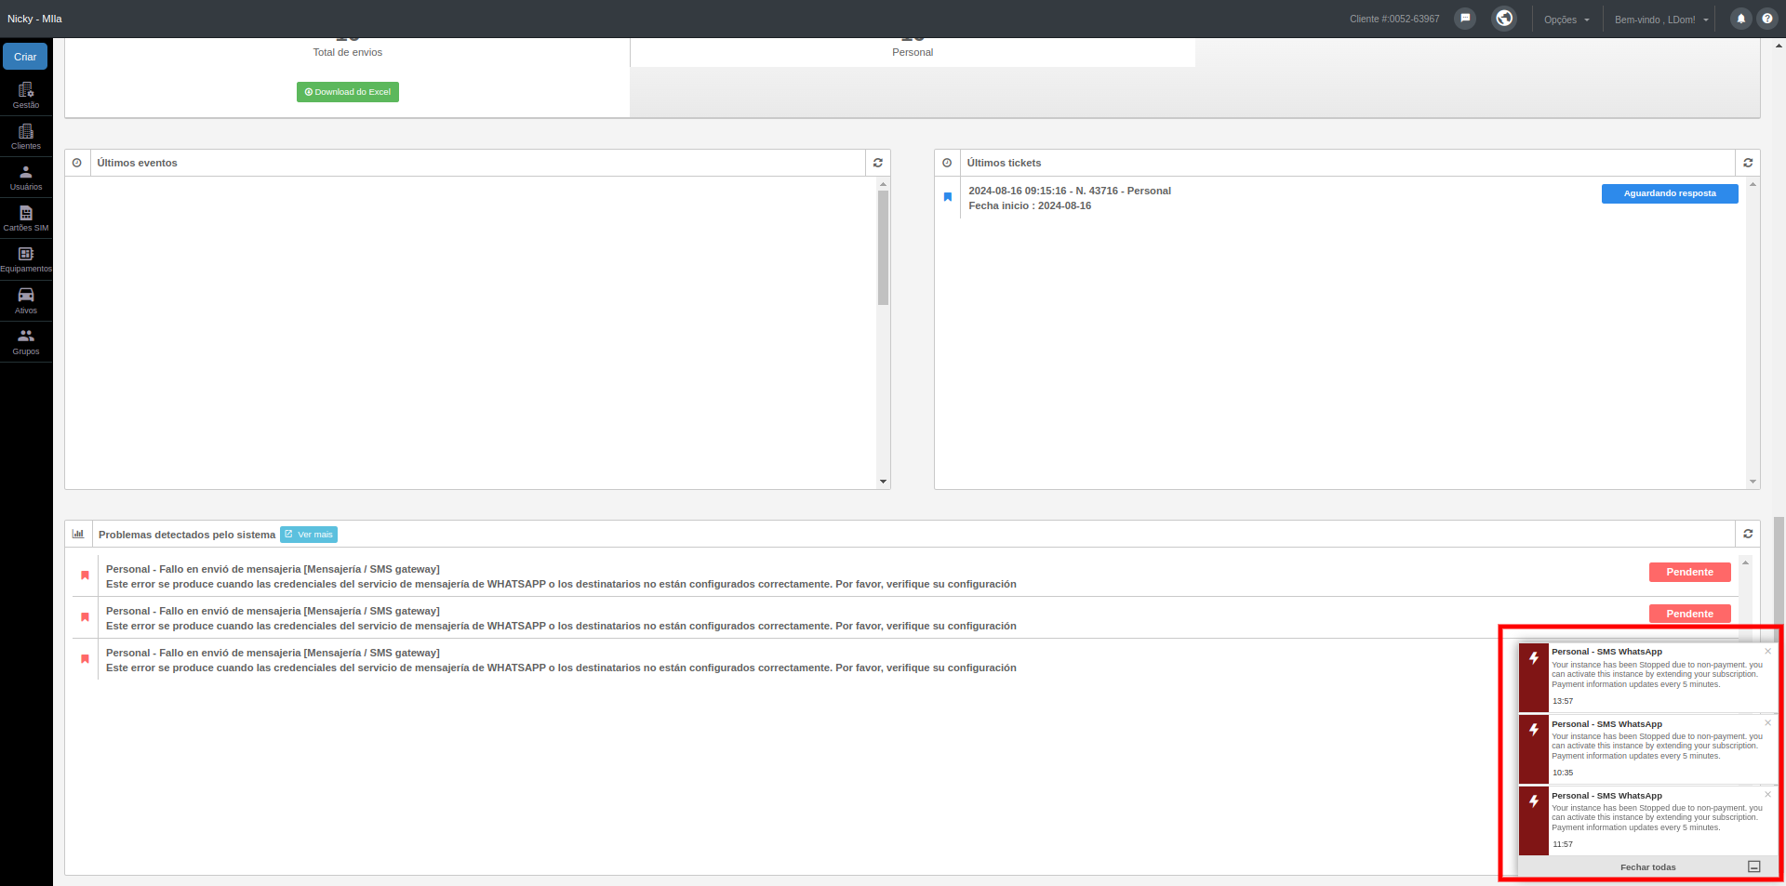The height and width of the screenshot is (886, 1786).
Task: Click the Criar button
Action: [x=25, y=57]
